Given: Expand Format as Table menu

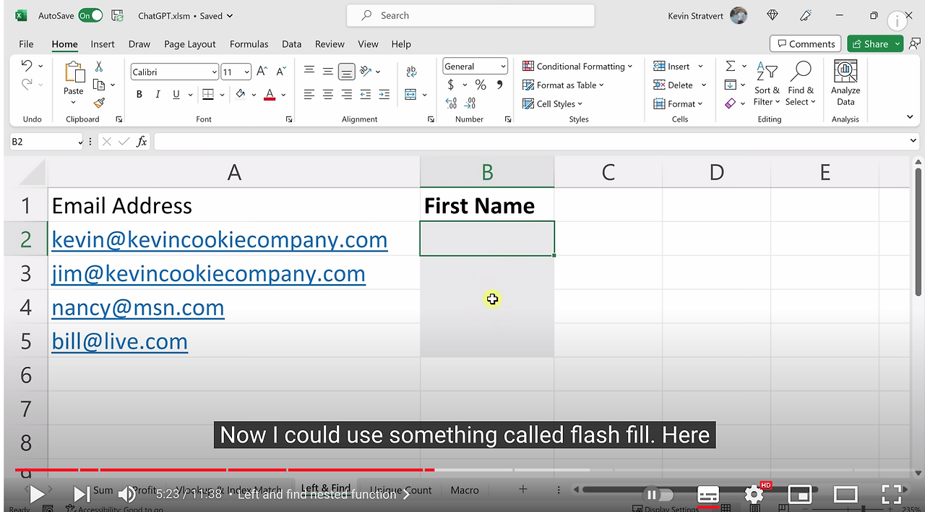Looking at the screenshot, I should tap(564, 85).
